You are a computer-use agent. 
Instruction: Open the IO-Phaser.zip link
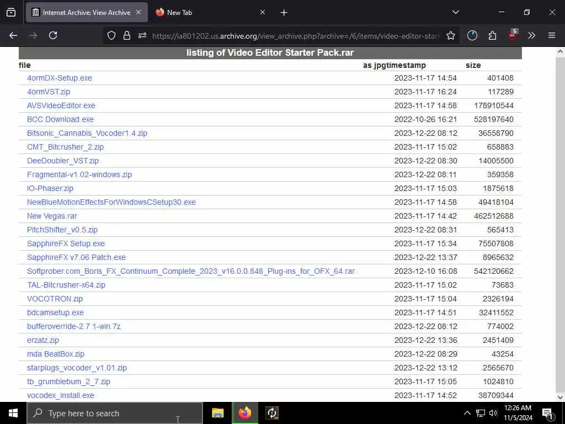tap(50, 188)
